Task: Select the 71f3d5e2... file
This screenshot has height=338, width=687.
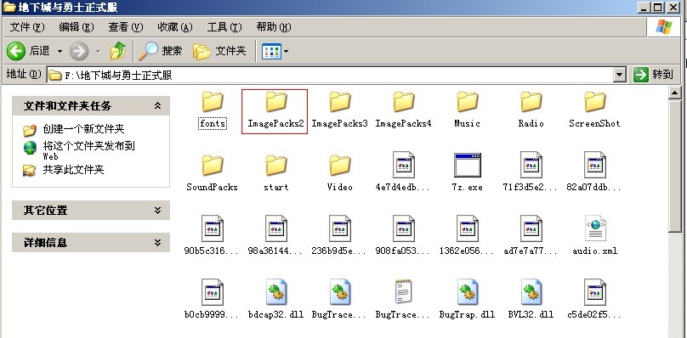Action: pos(531,172)
